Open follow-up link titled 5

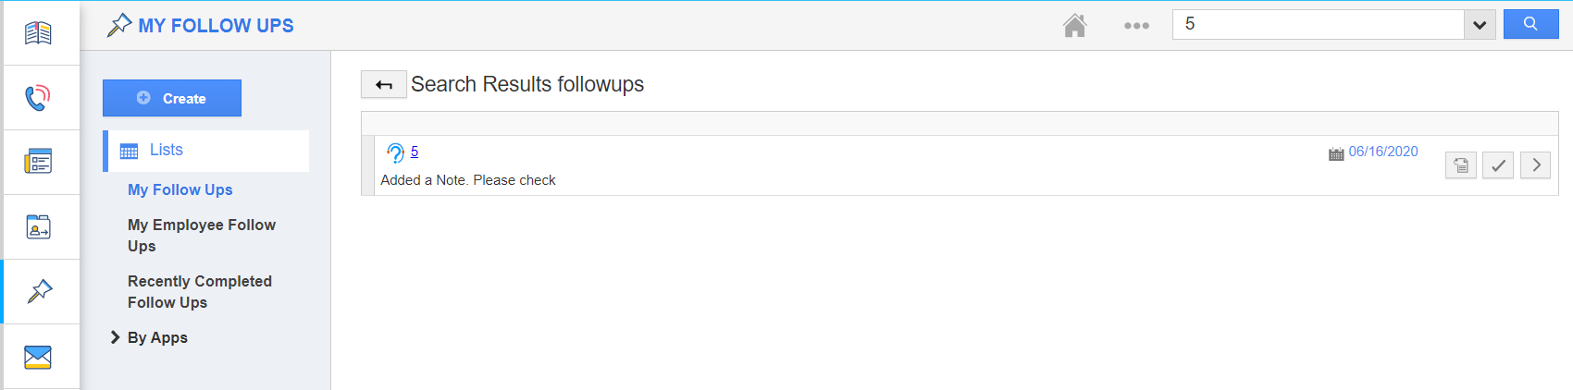(415, 152)
